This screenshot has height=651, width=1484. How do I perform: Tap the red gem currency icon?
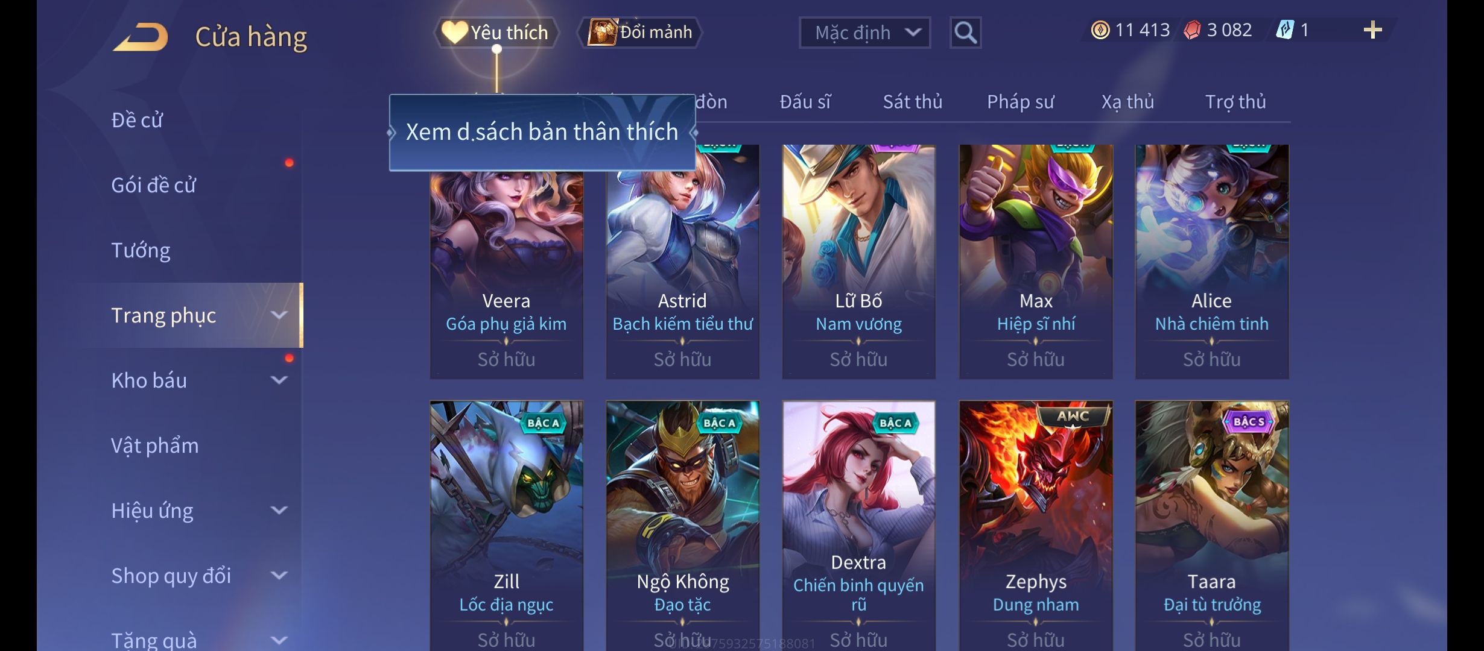pyautogui.click(x=1192, y=30)
